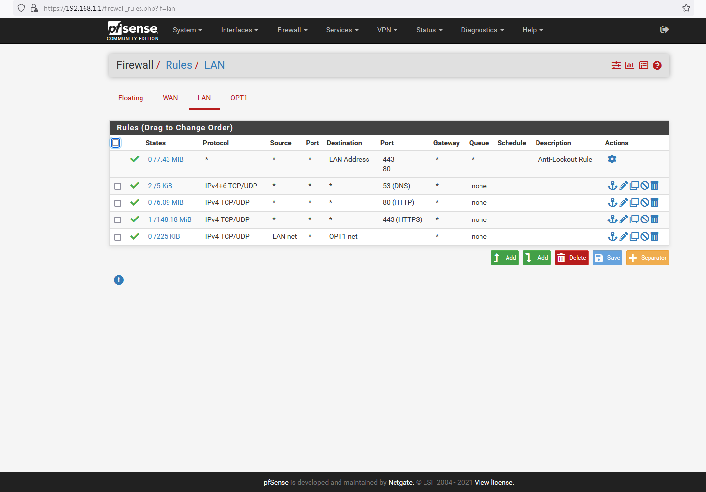Open the status chart icon in header
The image size is (706, 492).
[x=630, y=65]
